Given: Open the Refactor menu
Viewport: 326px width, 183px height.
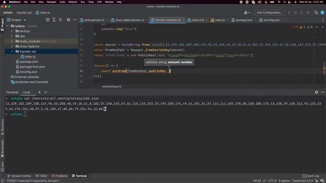Looking at the screenshot, I should [x=73, y=2].
